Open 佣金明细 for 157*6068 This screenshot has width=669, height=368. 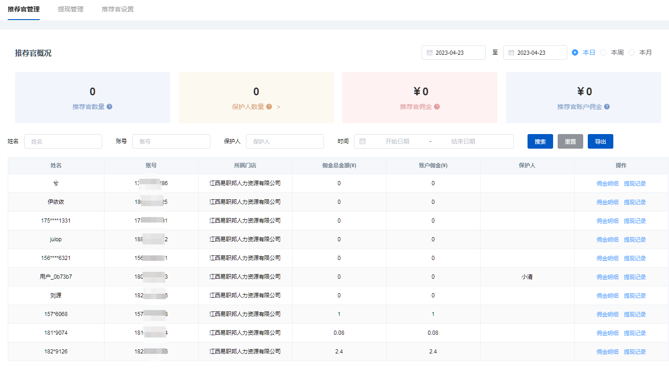point(607,315)
